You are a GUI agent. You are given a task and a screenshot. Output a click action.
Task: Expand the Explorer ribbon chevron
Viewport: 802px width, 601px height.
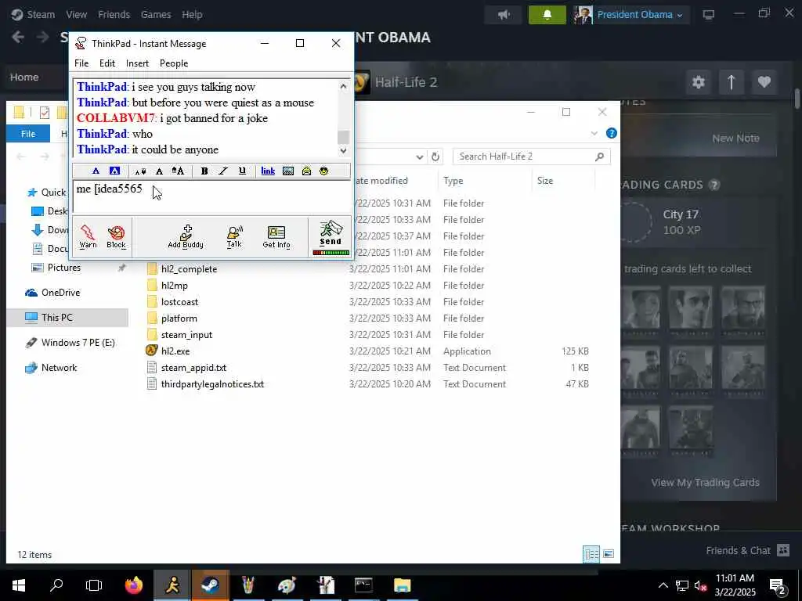[x=594, y=133]
